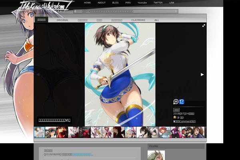Select the second thumbnail with dark-haired girl

coord(51,132)
